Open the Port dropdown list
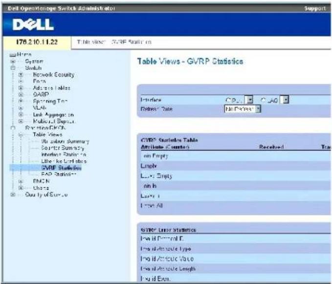 248,100
